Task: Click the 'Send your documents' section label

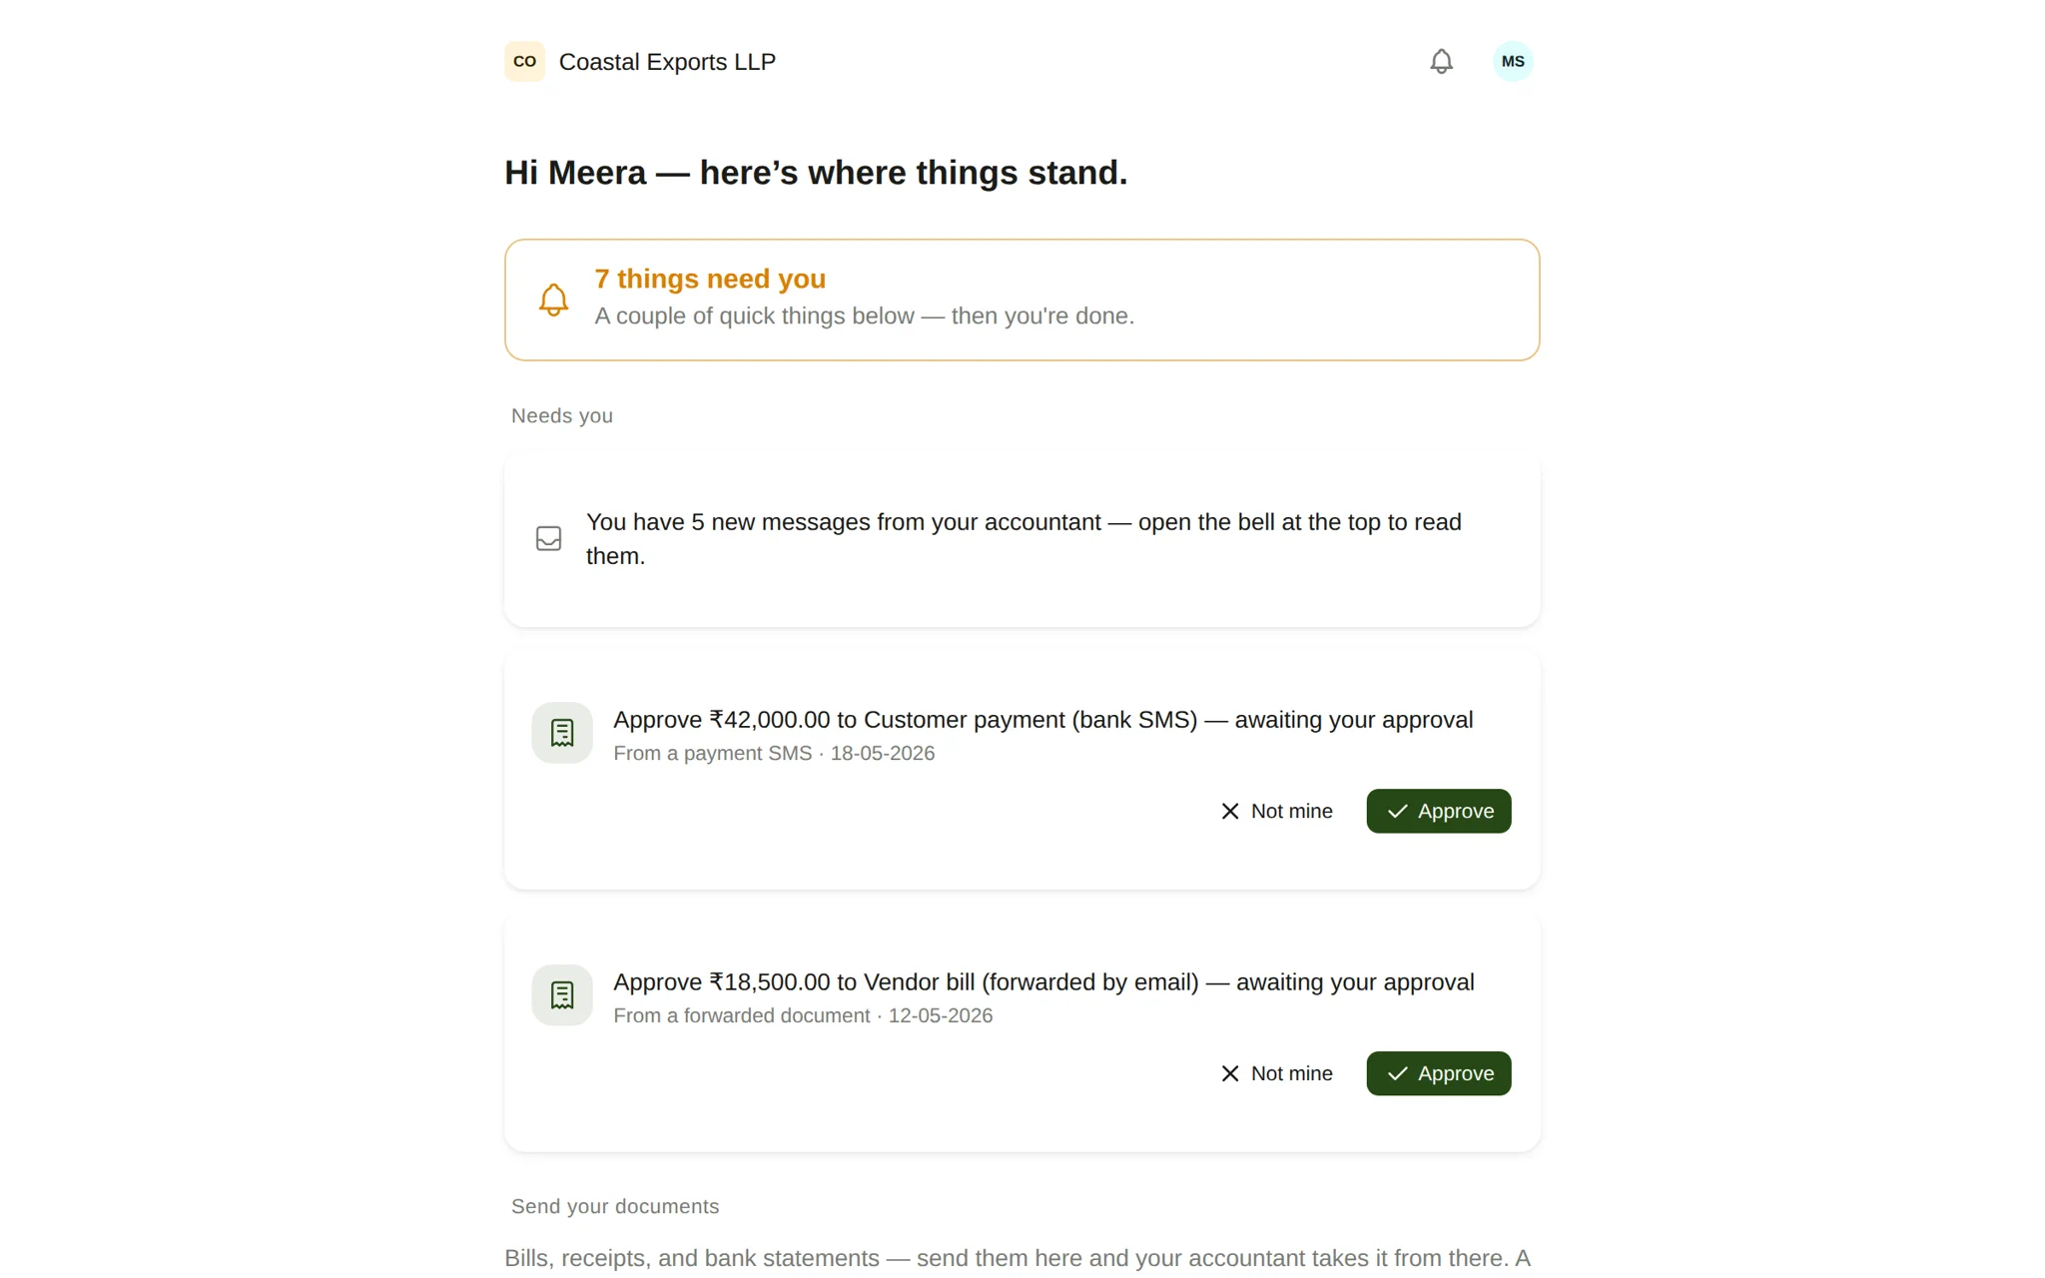Action: [615, 1207]
